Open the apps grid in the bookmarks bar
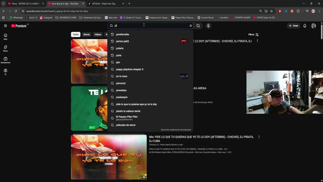This screenshot has width=323, height=182. tap(3, 18)
